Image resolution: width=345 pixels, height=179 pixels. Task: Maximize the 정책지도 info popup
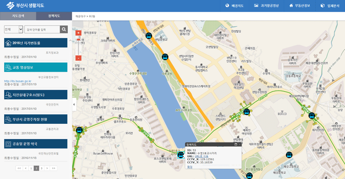236,144
